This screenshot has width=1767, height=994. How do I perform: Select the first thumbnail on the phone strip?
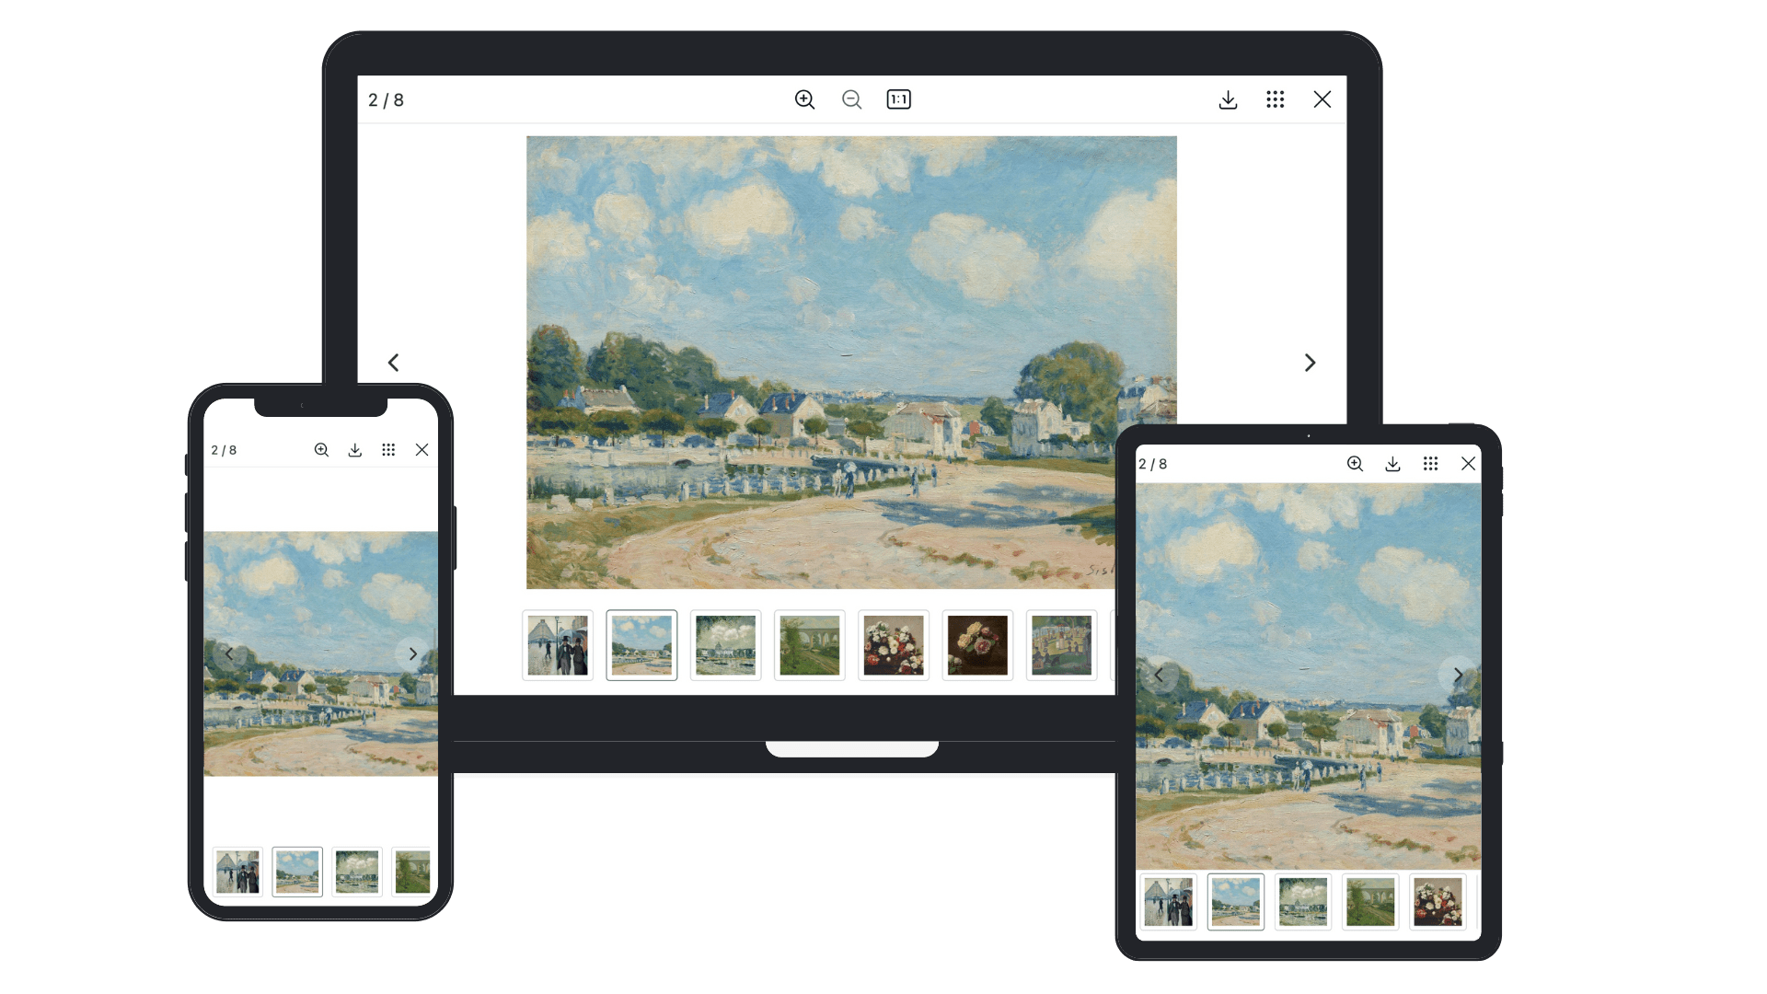point(237,872)
